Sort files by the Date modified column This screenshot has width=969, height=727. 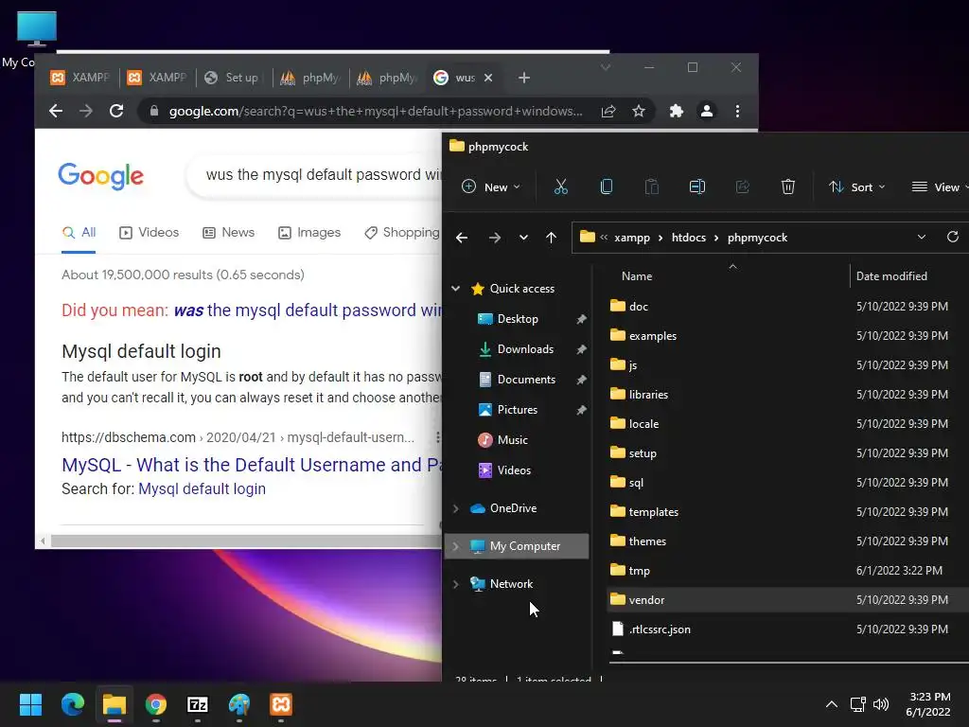(891, 276)
